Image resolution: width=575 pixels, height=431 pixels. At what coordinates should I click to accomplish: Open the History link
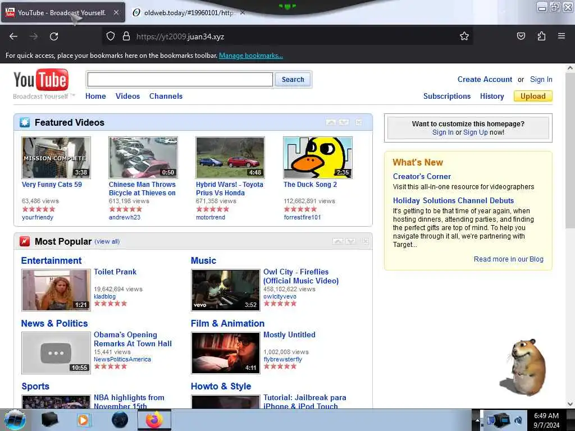492,96
